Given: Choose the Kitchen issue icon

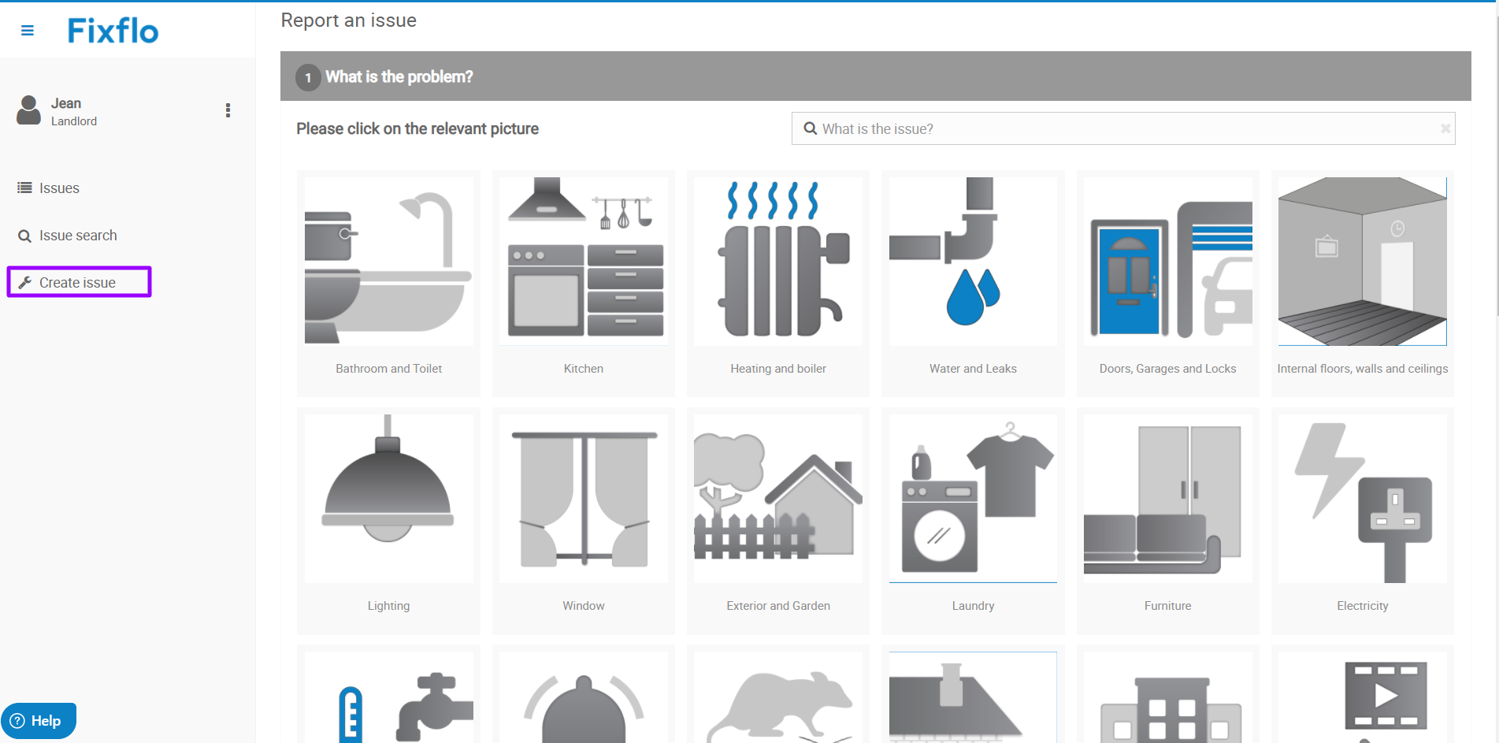Looking at the screenshot, I should pos(583,260).
